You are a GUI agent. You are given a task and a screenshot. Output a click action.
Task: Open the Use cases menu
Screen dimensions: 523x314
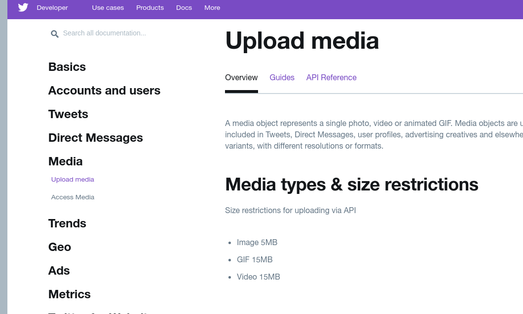coord(108,8)
